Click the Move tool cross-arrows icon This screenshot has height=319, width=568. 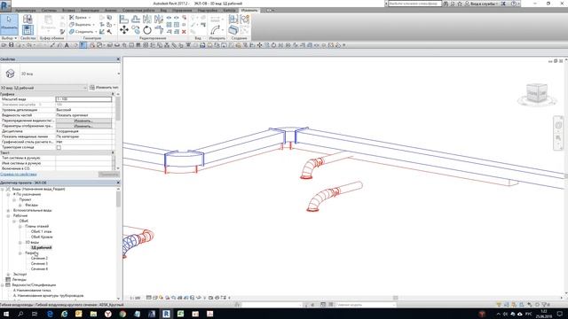[124, 30]
